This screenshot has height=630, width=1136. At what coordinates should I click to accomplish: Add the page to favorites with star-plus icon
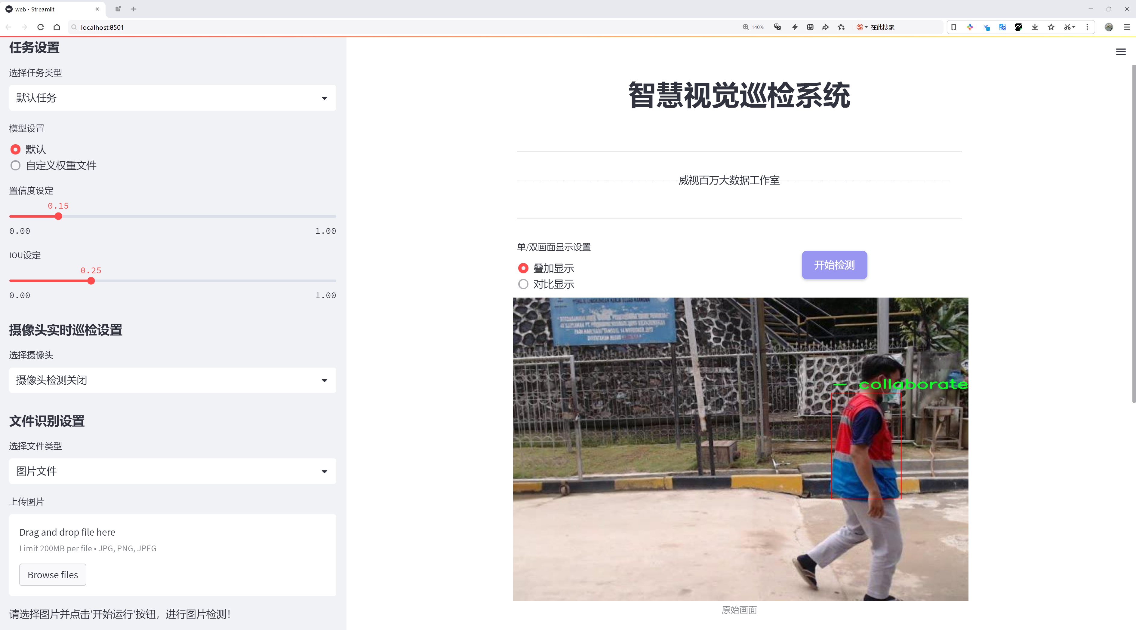pos(842,27)
